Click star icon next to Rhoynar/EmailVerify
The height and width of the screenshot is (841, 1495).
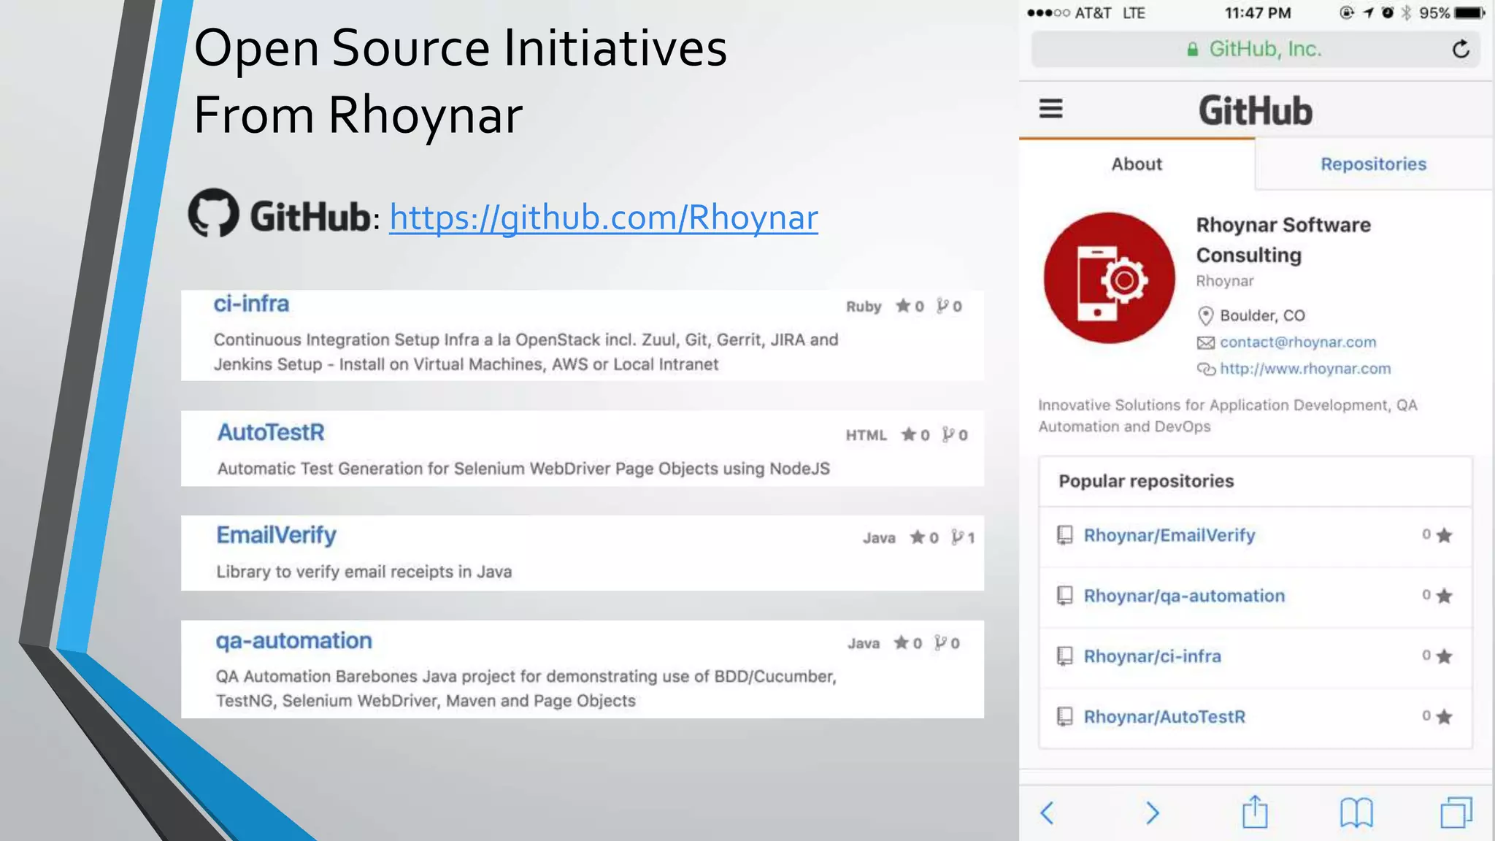[1444, 536]
